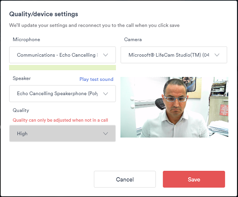This screenshot has width=238, height=197.
Task: Click the Quality field label
Action: tap(21, 110)
